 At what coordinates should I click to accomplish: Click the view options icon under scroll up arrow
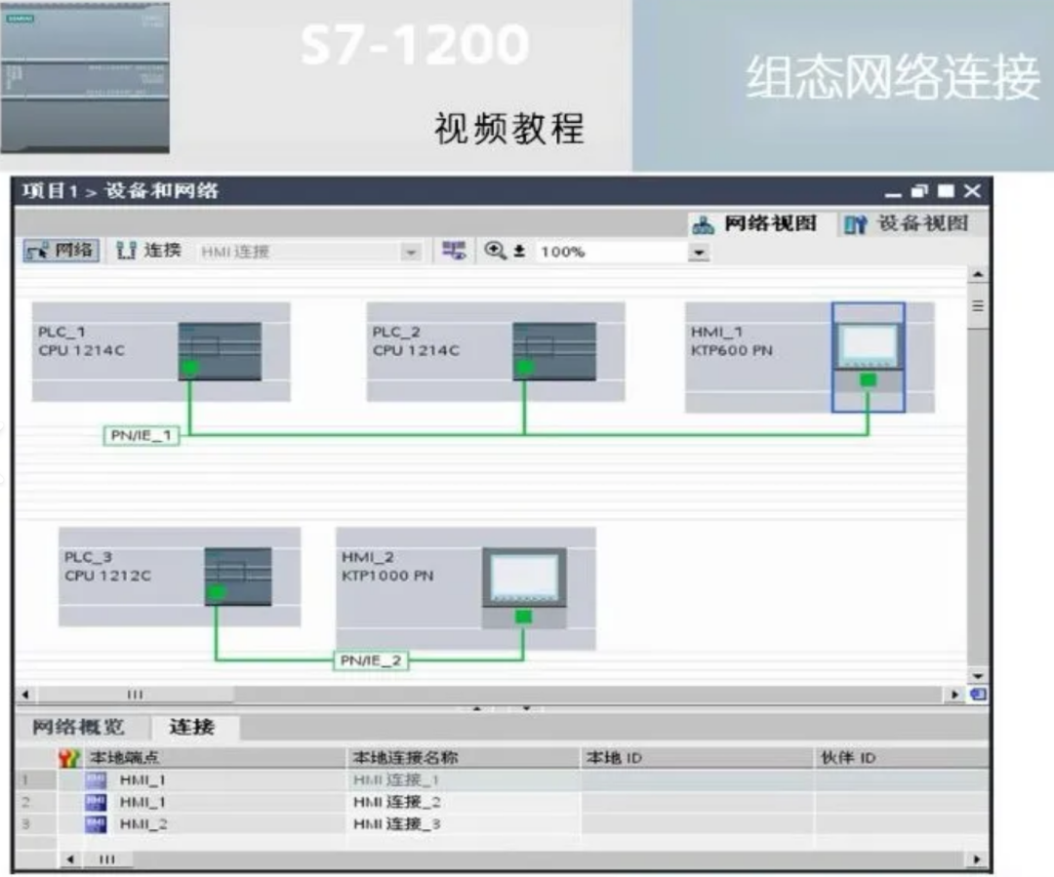[978, 305]
